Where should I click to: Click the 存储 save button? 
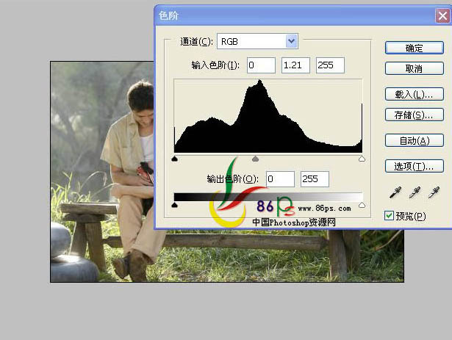414,115
